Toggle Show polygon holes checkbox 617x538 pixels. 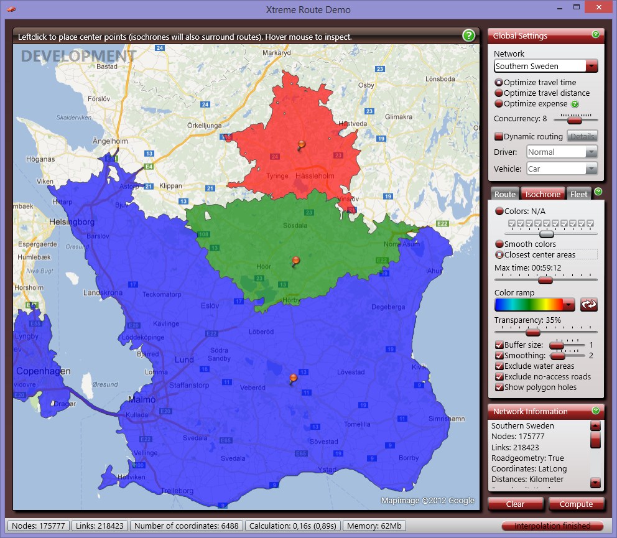[x=499, y=387]
